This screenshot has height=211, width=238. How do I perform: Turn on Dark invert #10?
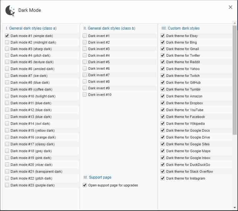point(85,95)
